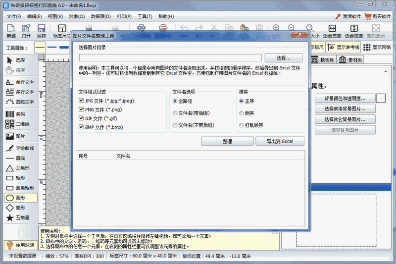Open the 帮助(H) menu
Screen dimensions: 396x264
[166, 16]
